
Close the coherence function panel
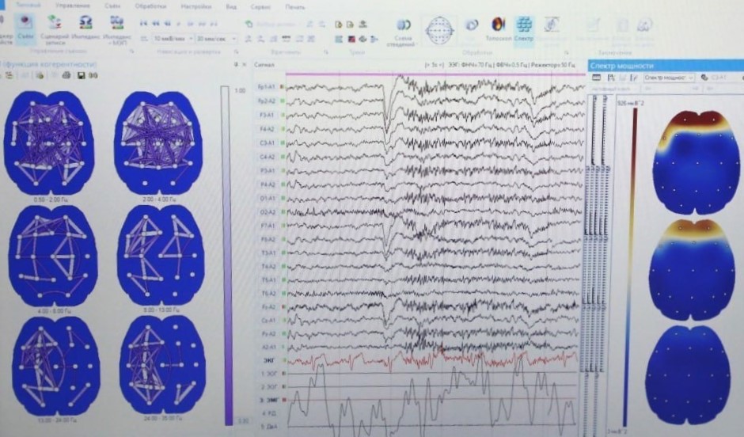point(245,65)
